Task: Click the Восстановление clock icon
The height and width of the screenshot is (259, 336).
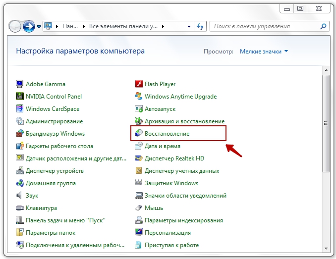Action: point(139,133)
